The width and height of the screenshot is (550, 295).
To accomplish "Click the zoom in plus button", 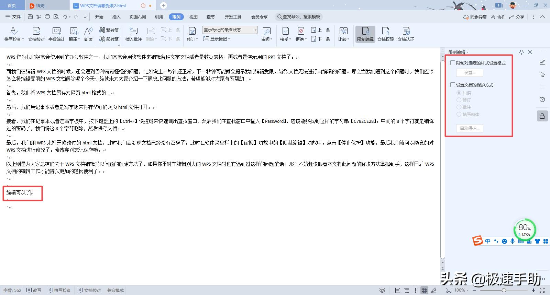I will click(x=533, y=290).
